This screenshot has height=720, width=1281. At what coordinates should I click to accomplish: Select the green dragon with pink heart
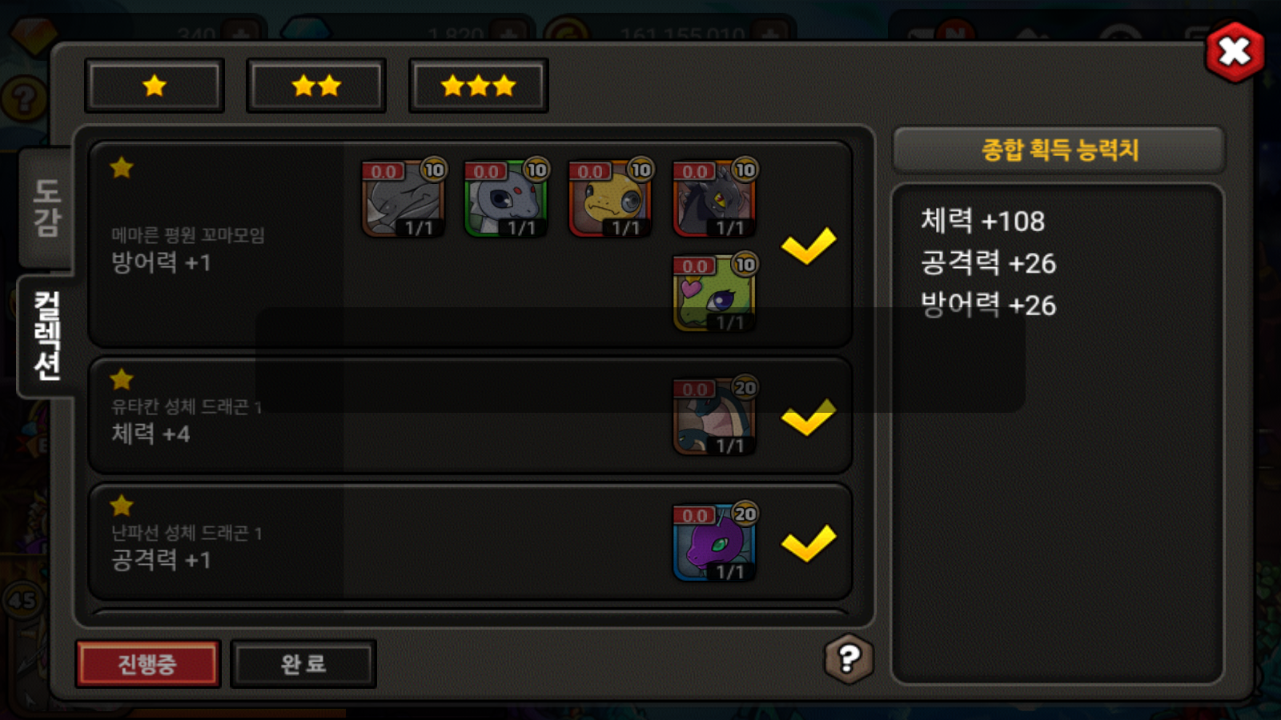(715, 293)
